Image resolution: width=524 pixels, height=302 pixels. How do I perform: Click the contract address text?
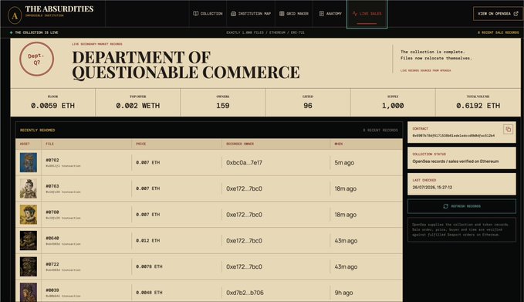(x=454, y=136)
